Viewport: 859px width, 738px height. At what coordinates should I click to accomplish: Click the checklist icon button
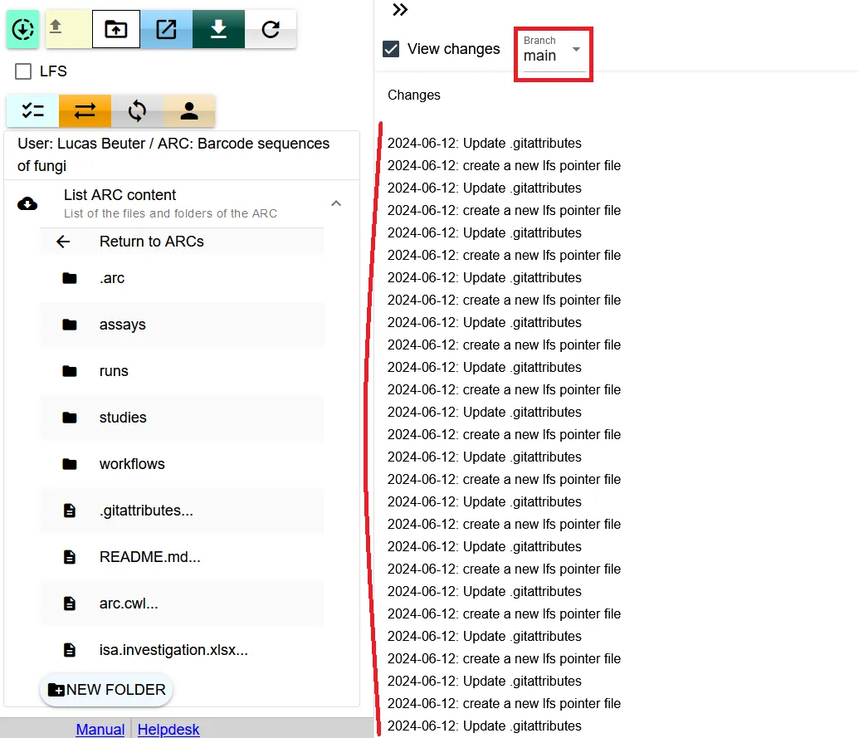[x=32, y=110]
